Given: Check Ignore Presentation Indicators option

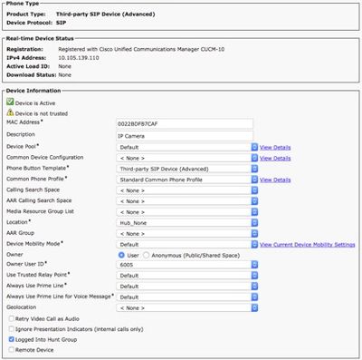Looking at the screenshot, I should coord(12,328).
